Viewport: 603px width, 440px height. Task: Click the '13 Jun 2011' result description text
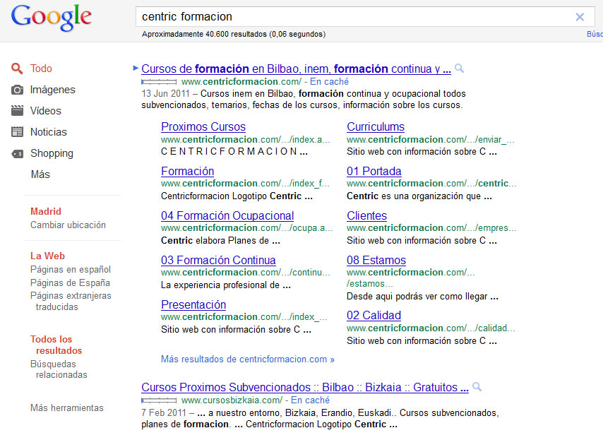(304, 100)
